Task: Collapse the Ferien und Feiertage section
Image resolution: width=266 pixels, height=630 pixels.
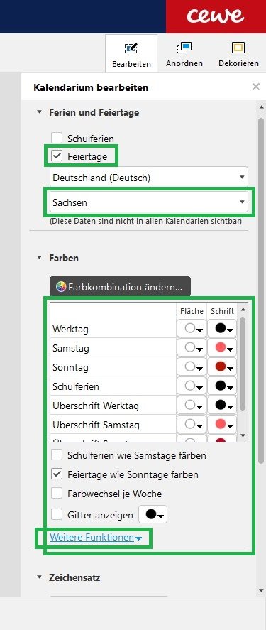Action: 39,112
